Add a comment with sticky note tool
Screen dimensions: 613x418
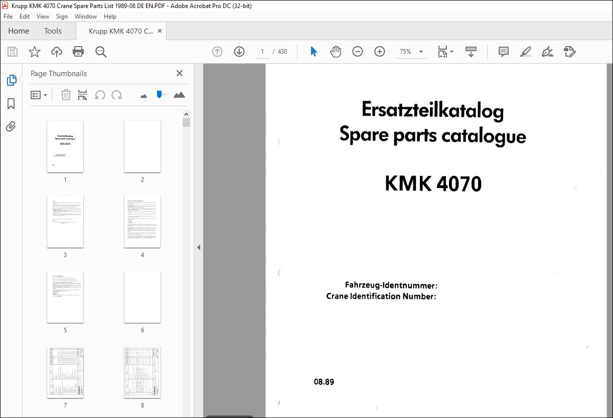point(503,52)
